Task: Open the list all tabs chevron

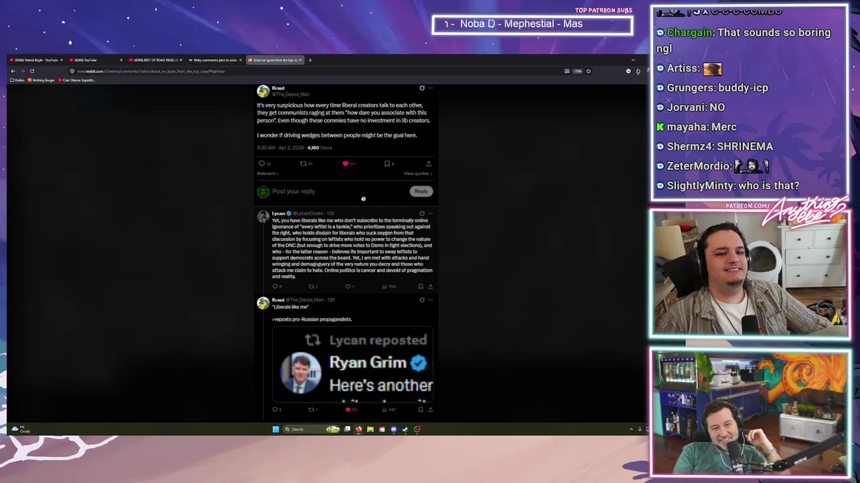Action: click(x=632, y=60)
